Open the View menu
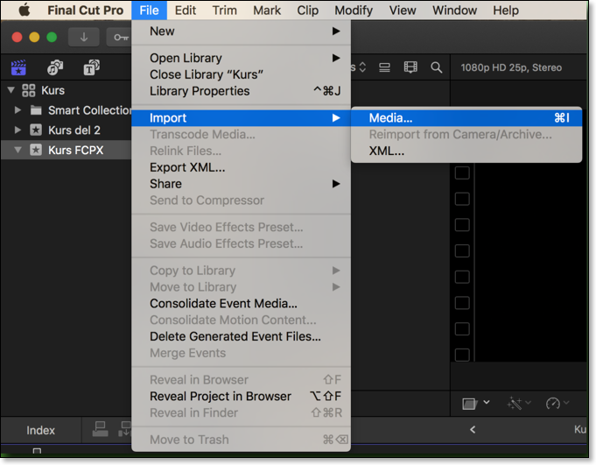This screenshot has height=465, width=596. click(403, 11)
